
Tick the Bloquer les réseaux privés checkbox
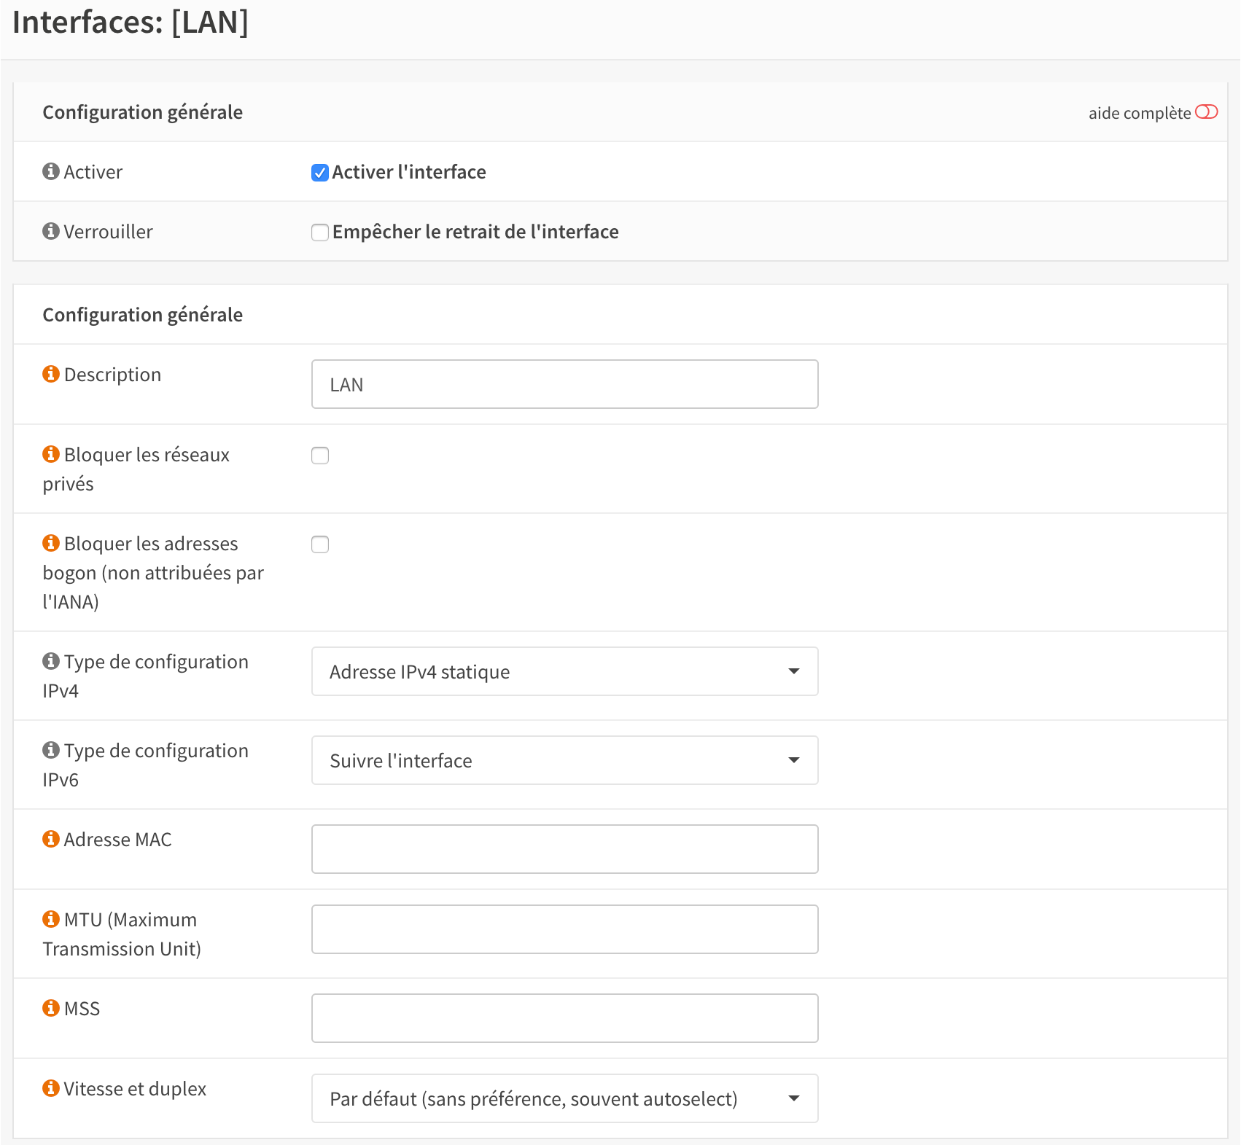pos(320,456)
